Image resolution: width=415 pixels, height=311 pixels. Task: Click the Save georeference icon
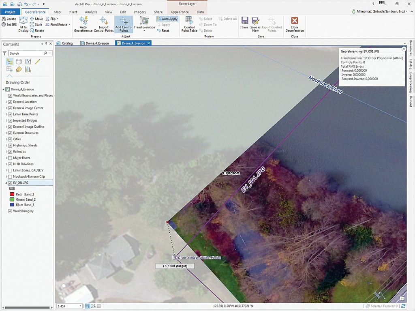(245, 21)
